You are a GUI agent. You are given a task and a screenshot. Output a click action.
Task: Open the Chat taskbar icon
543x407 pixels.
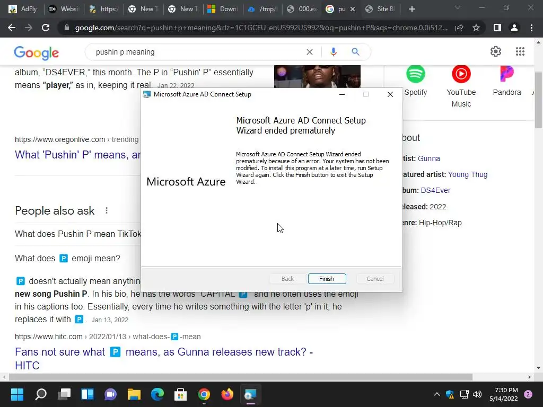pyautogui.click(x=111, y=394)
